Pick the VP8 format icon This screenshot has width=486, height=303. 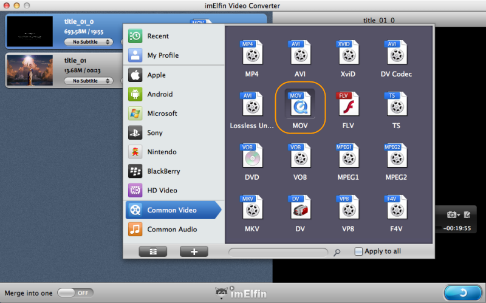pos(348,208)
